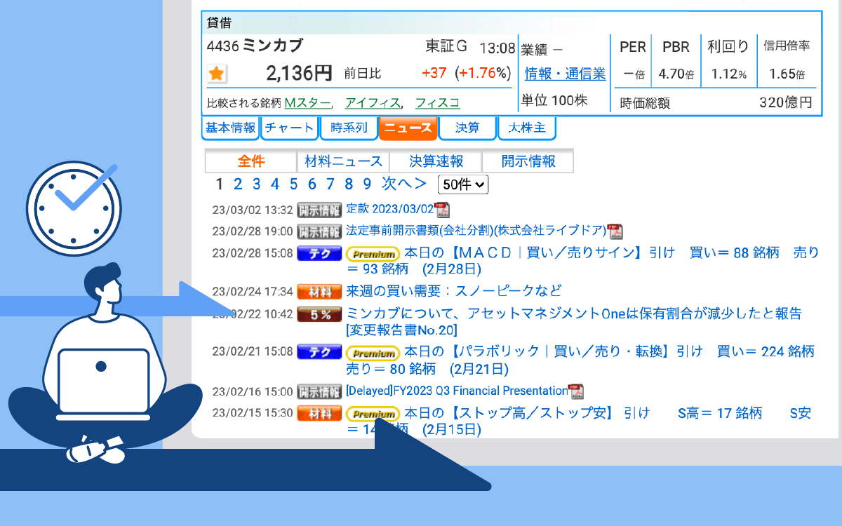Image resolution: width=842 pixels, height=526 pixels.
Task: Switch to the 大株主 tab
Action: click(526, 128)
